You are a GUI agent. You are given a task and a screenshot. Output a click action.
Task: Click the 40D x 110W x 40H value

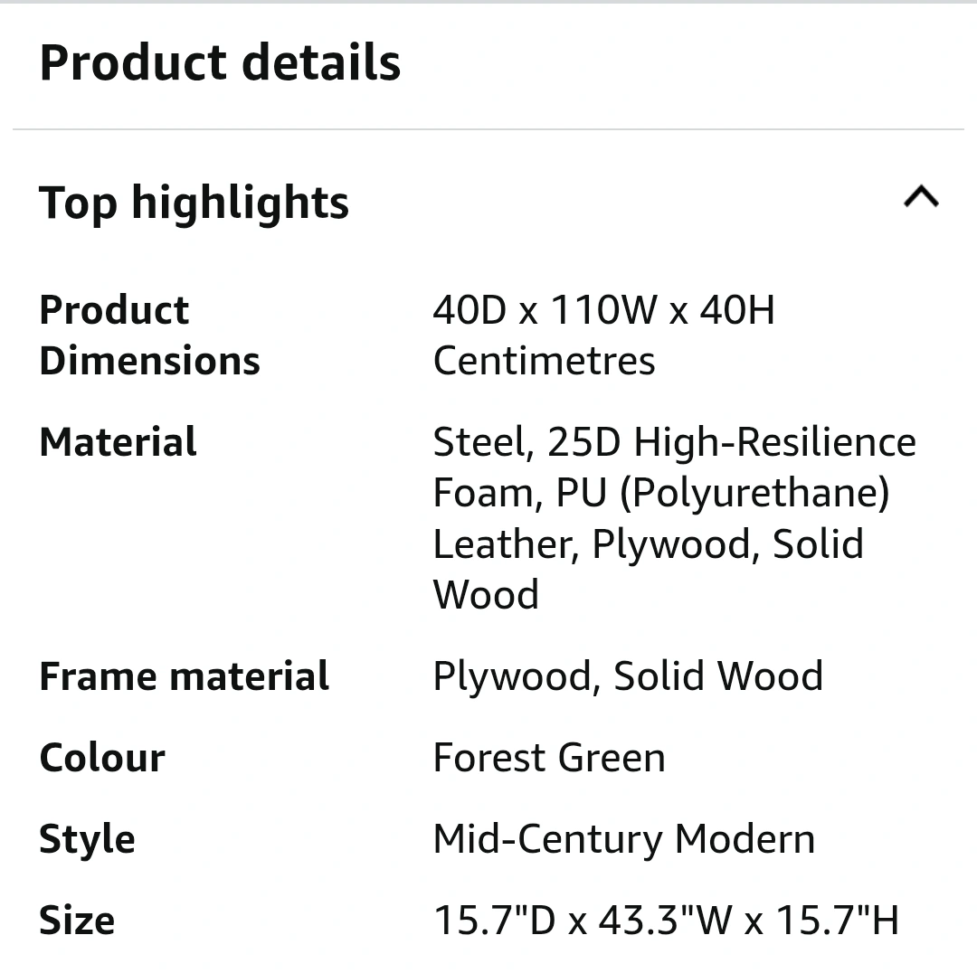tap(603, 310)
